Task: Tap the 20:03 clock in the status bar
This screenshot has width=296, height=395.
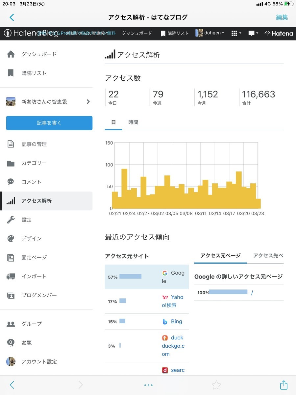Action: 9,4
